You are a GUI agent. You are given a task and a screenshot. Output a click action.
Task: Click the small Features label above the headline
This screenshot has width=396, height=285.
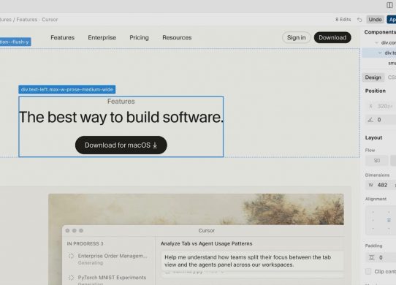(121, 102)
